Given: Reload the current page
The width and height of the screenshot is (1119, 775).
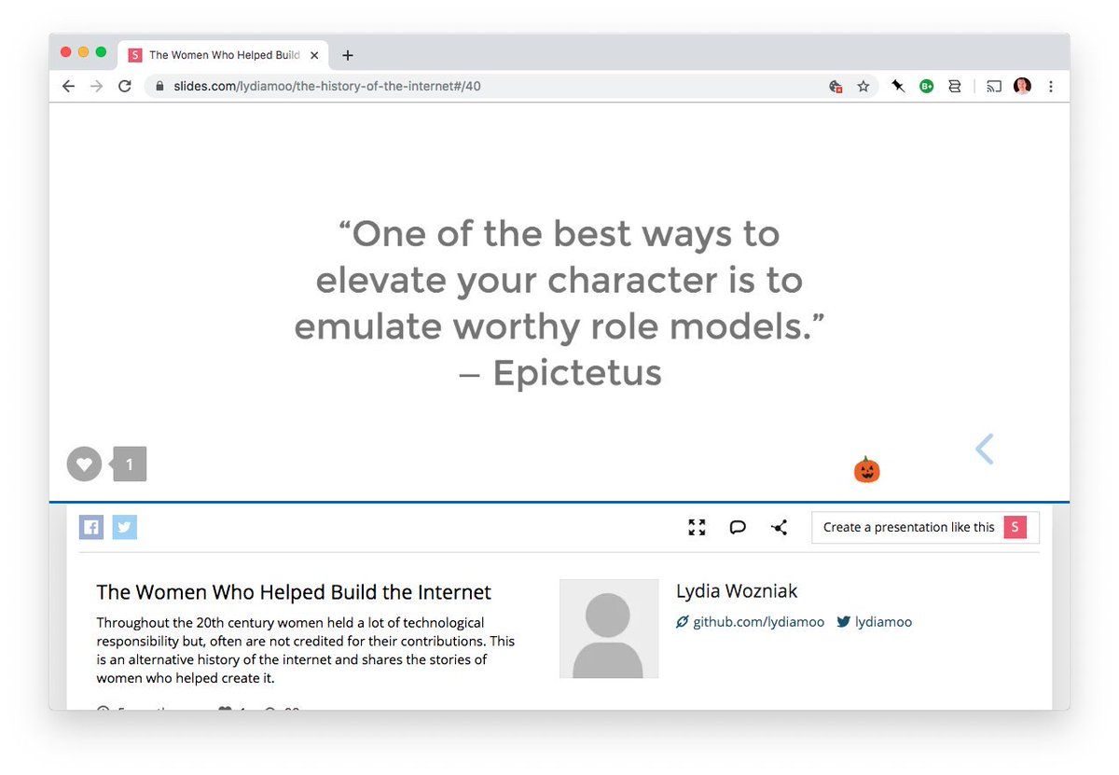Looking at the screenshot, I should pos(125,86).
